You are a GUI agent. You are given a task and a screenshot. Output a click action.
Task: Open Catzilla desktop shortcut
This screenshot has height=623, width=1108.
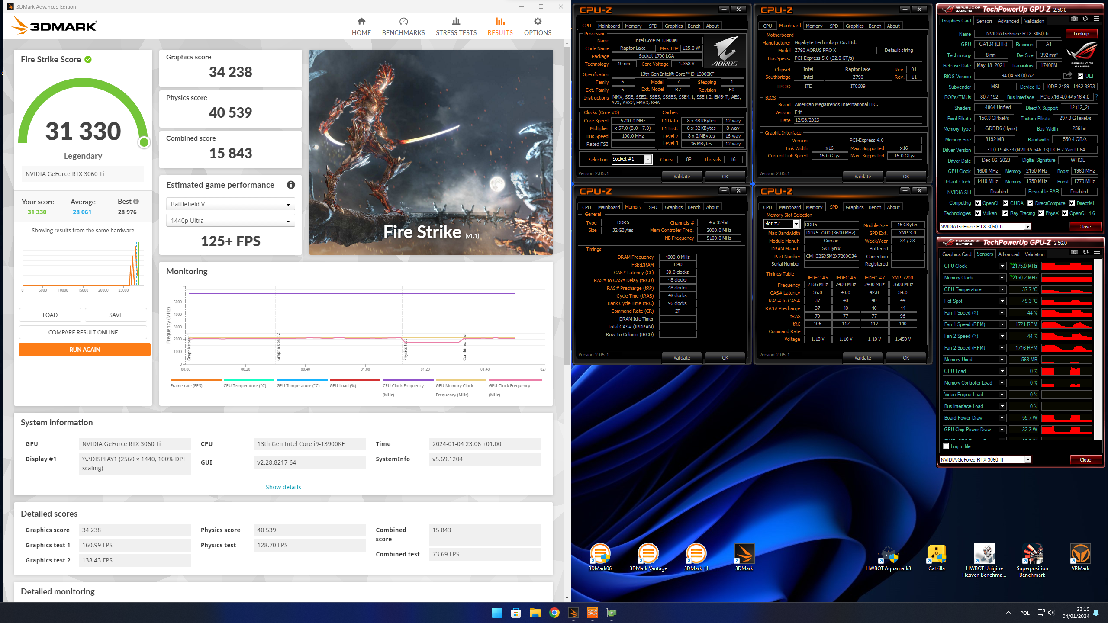(x=936, y=557)
